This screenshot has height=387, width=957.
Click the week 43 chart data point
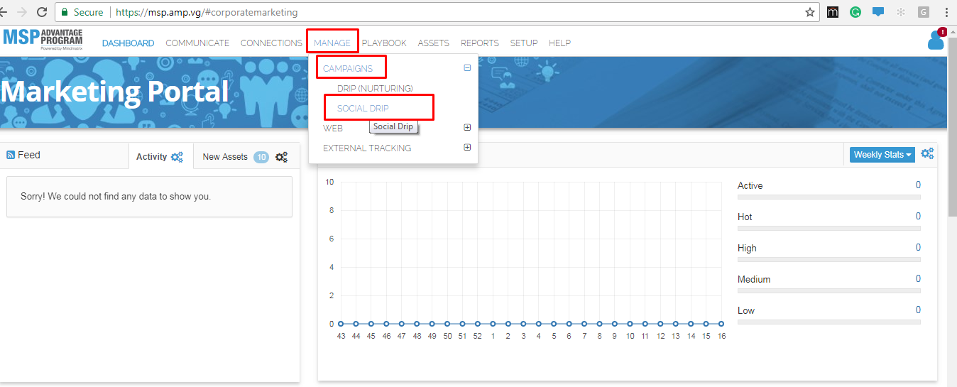click(341, 324)
